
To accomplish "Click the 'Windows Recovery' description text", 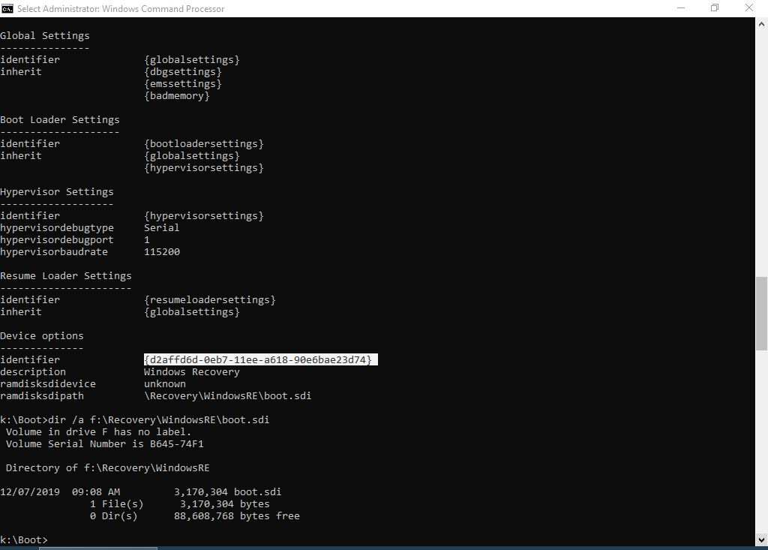I will (192, 372).
